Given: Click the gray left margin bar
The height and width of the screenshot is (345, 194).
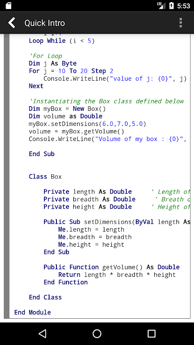Looking at the screenshot, I should (x=6, y=176).
